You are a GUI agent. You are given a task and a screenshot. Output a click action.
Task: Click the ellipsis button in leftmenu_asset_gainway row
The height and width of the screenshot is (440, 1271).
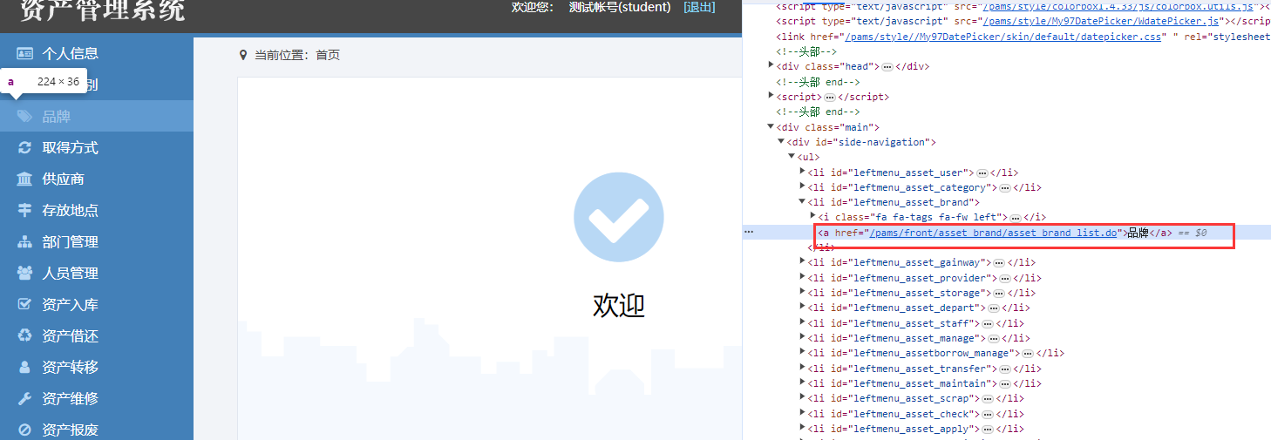click(999, 263)
